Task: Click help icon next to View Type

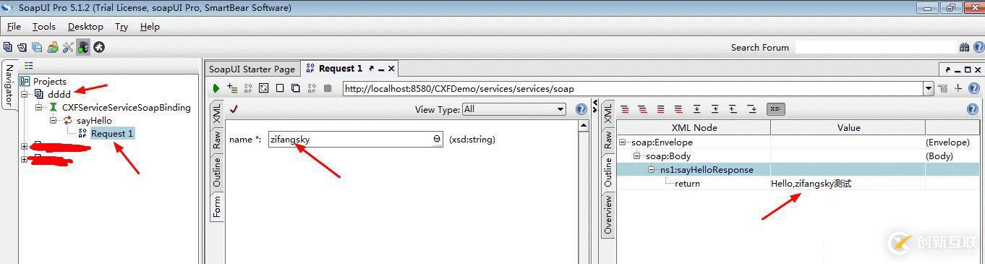Action: (x=581, y=109)
